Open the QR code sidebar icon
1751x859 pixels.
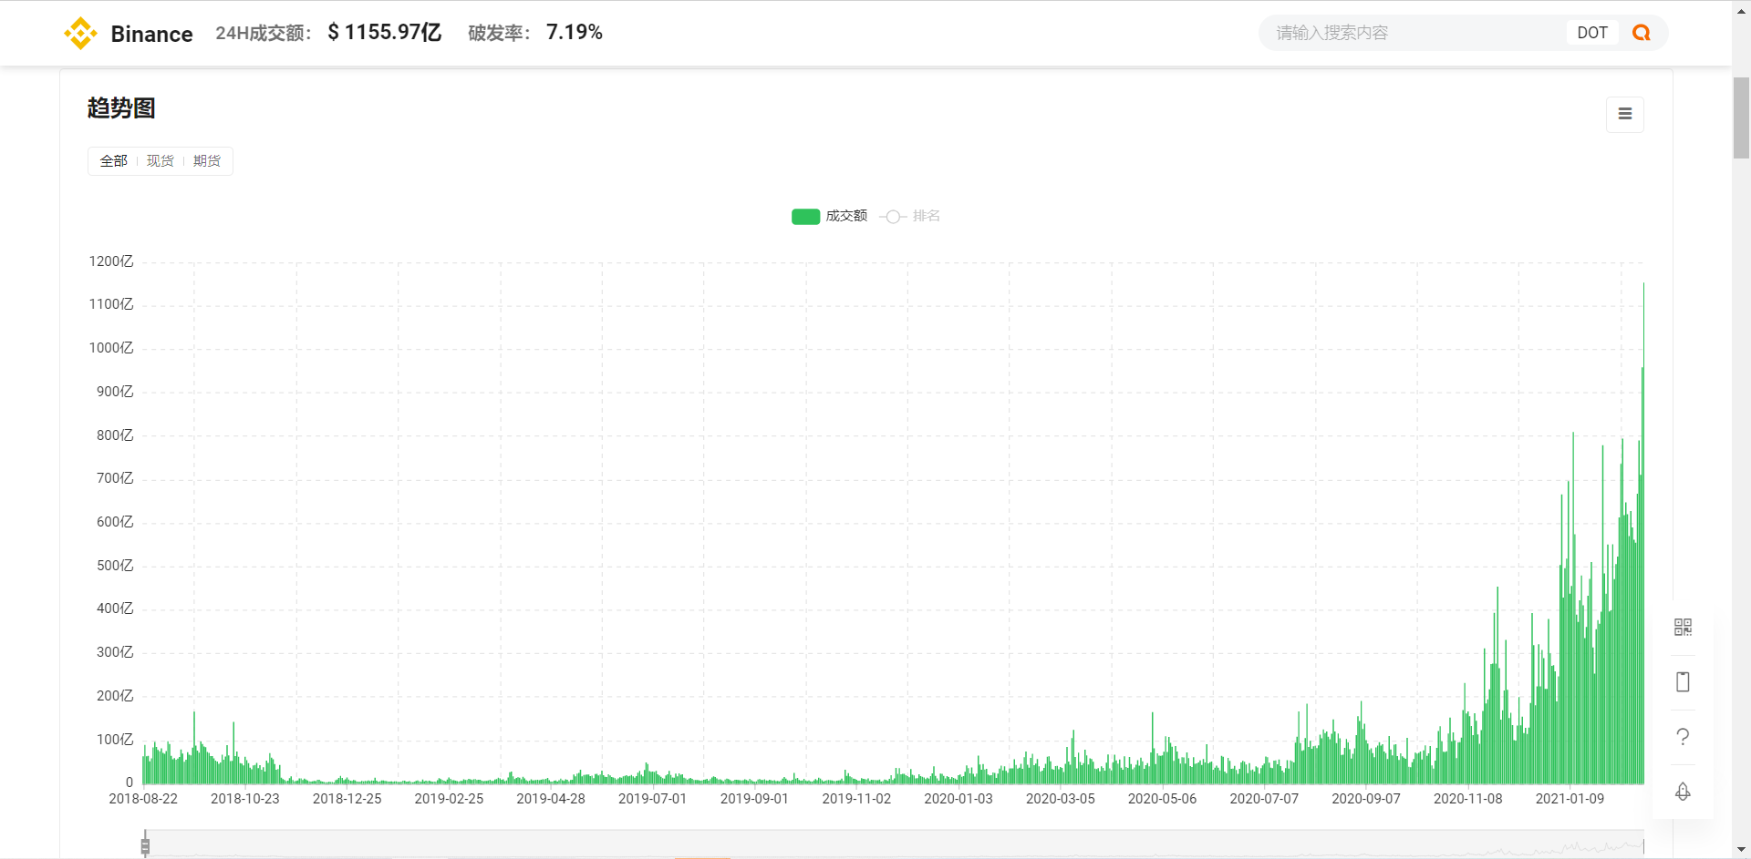1683,627
